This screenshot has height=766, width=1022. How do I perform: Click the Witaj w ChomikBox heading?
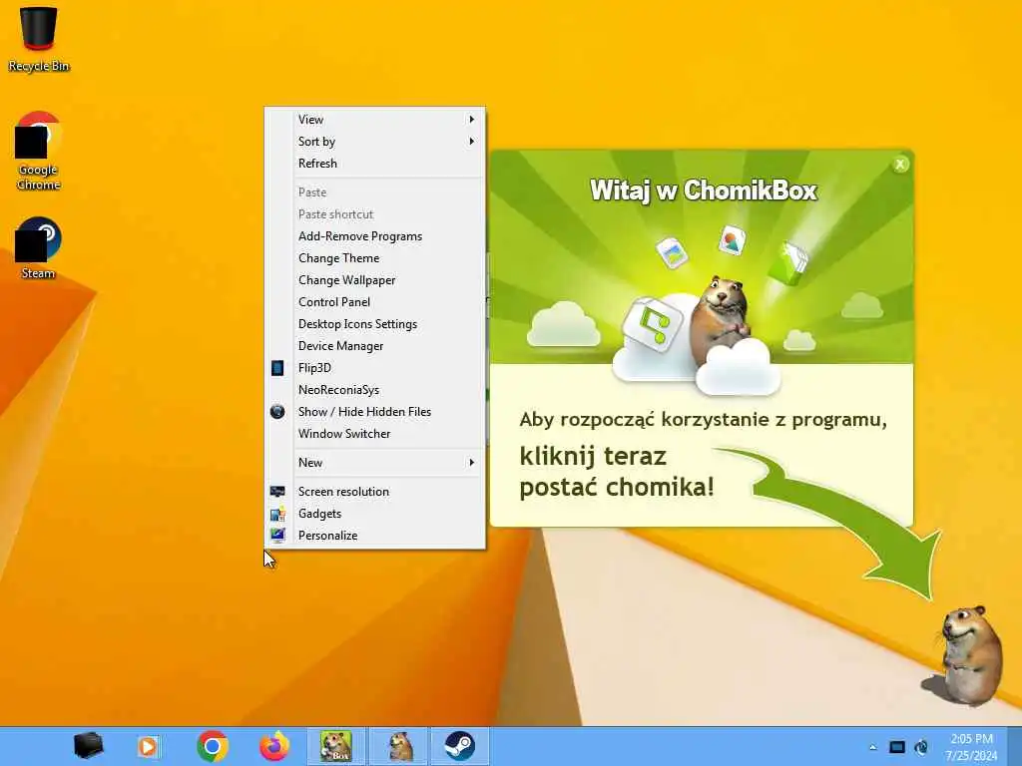[704, 191]
